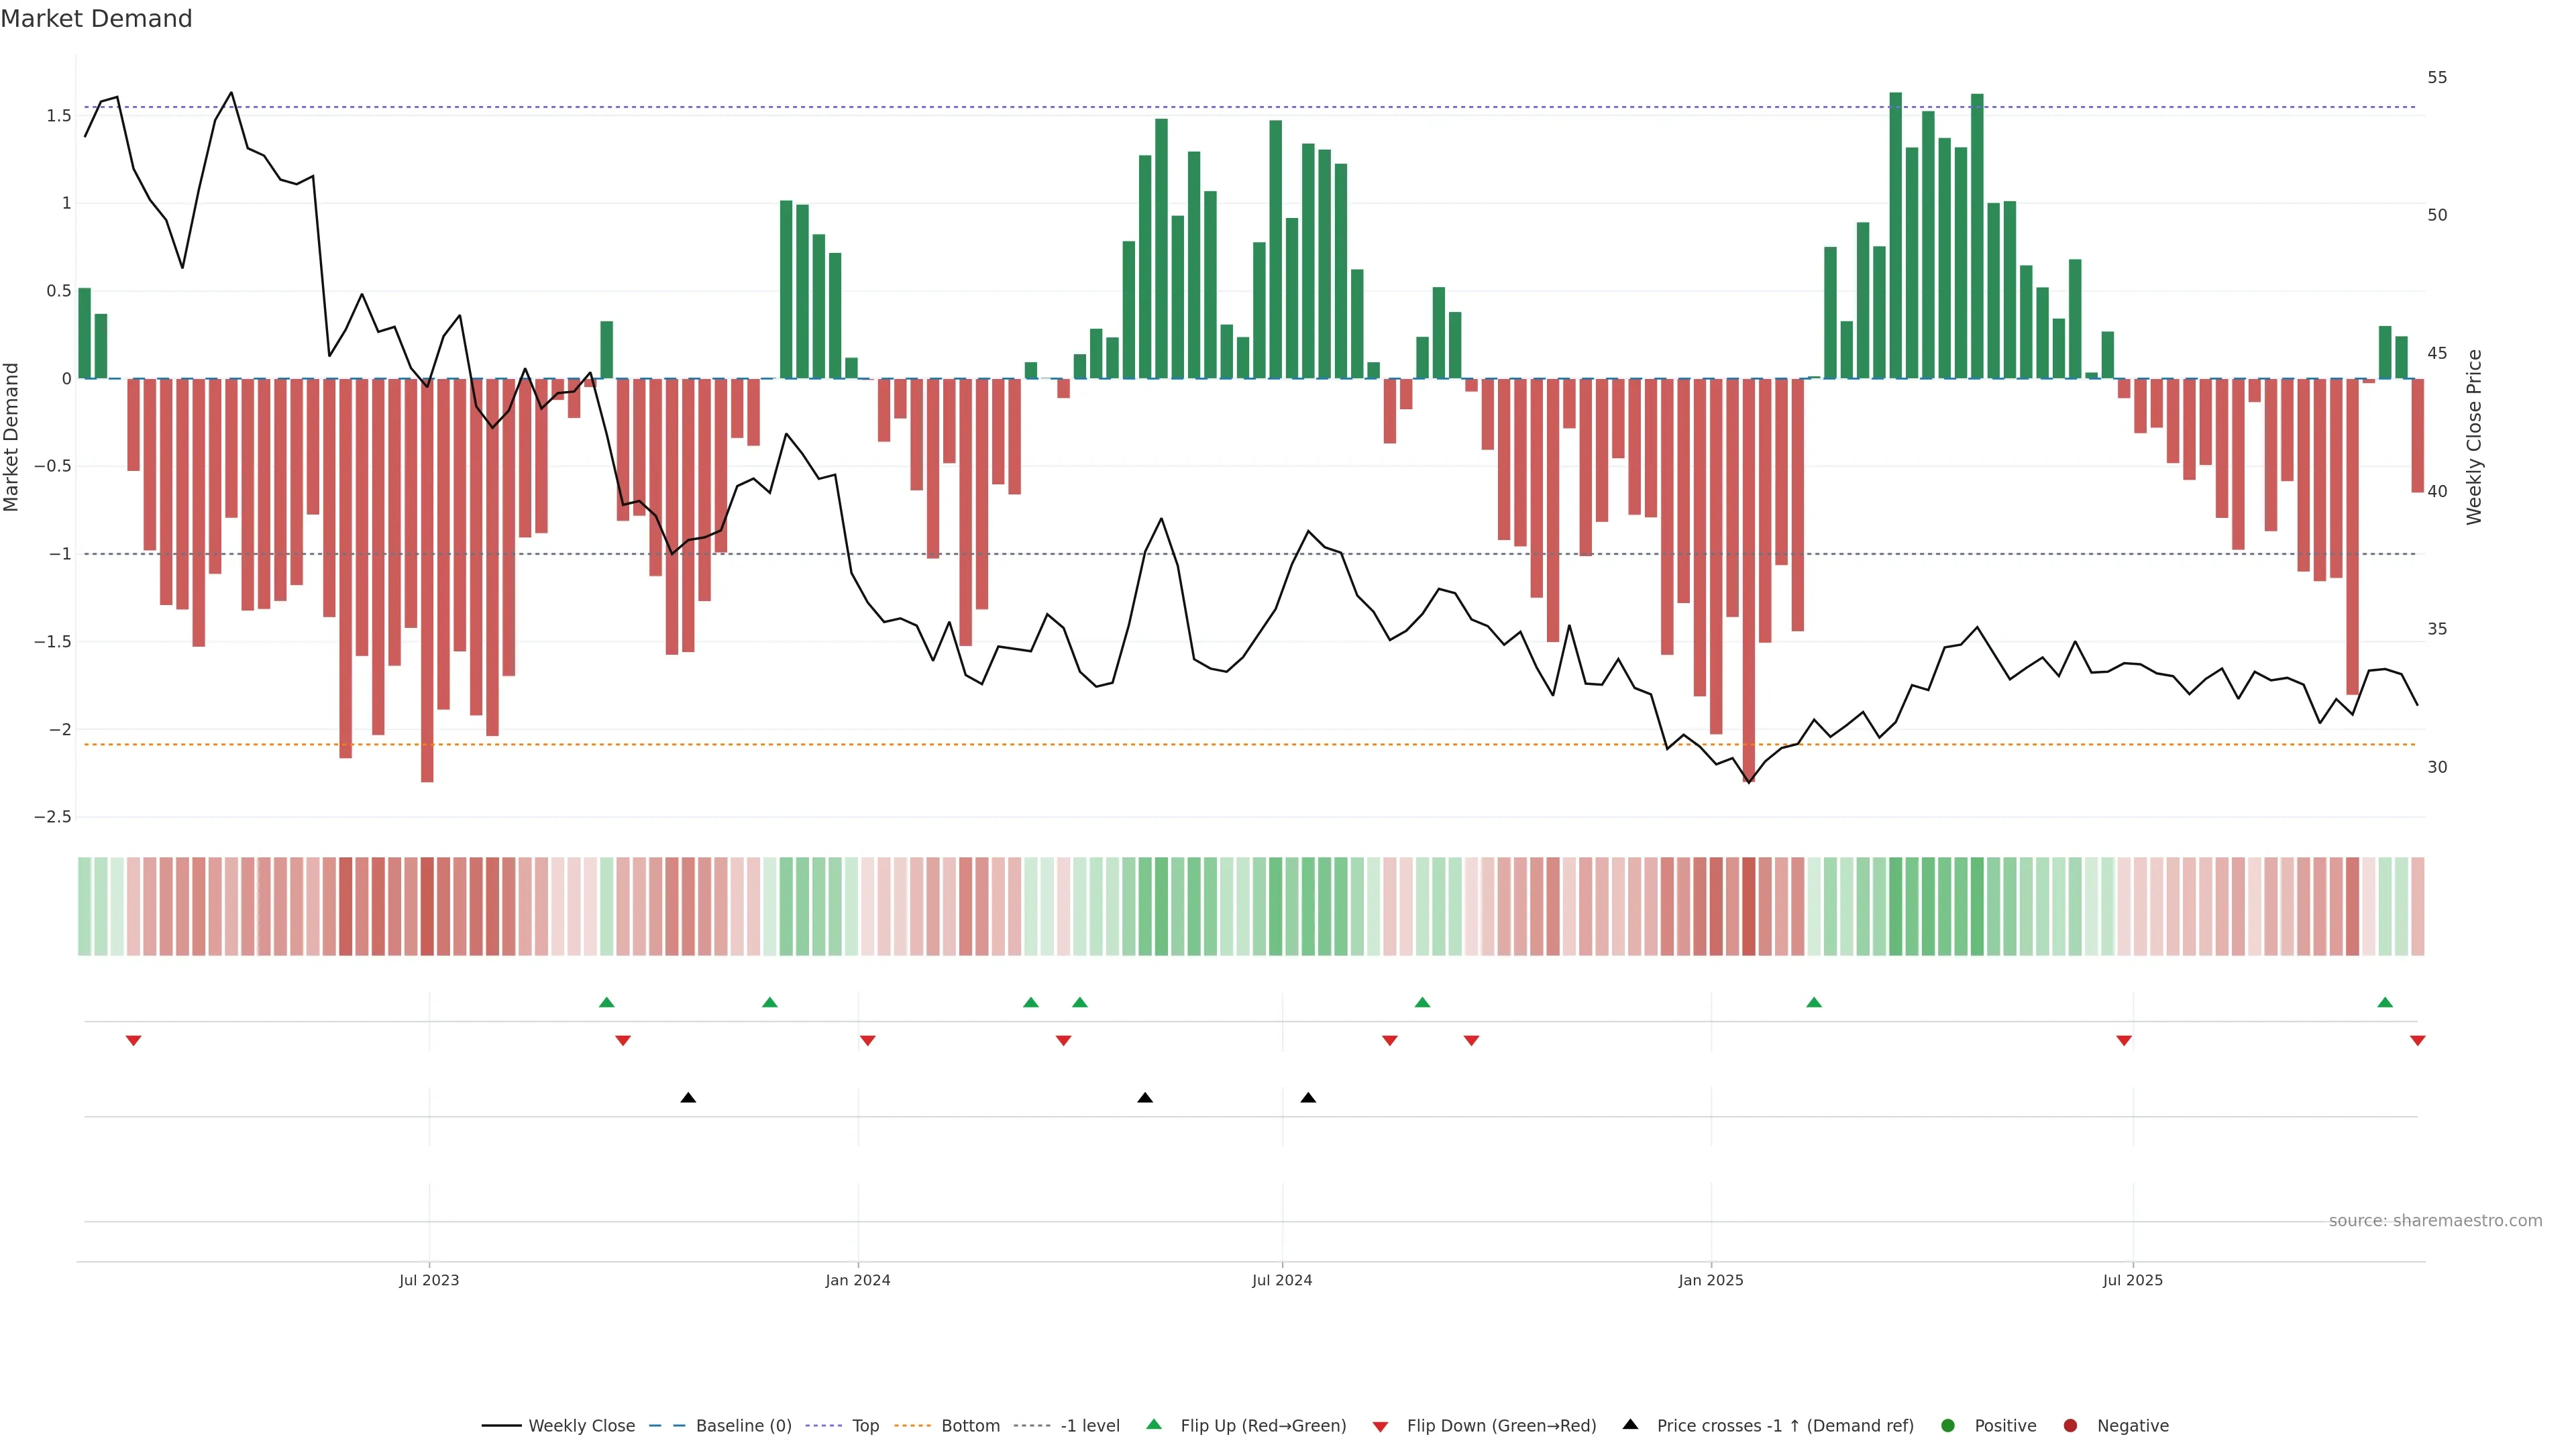Click the first black price-cross triangle marker
2576x1449 pixels.
(x=688, y=1098)
